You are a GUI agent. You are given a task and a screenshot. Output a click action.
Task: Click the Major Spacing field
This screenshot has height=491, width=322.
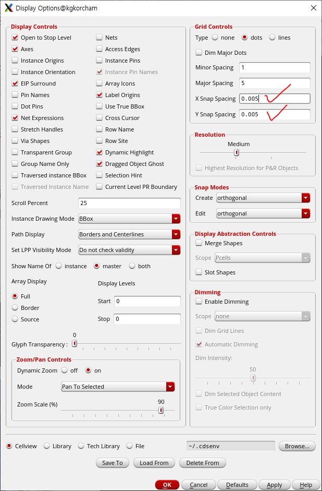click(x=275, y=83)
